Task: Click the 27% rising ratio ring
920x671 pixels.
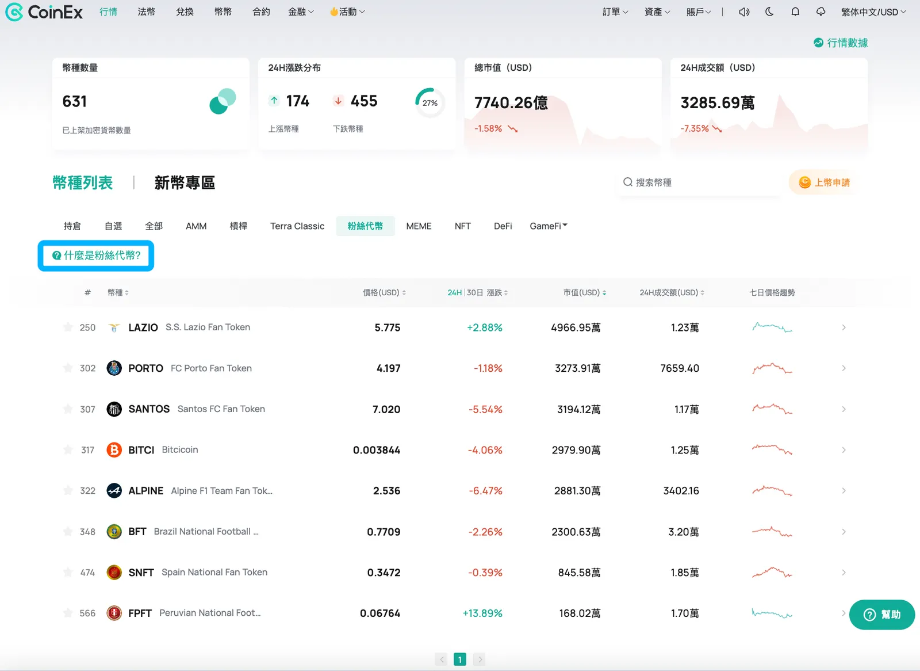Action: click(430, 102)
